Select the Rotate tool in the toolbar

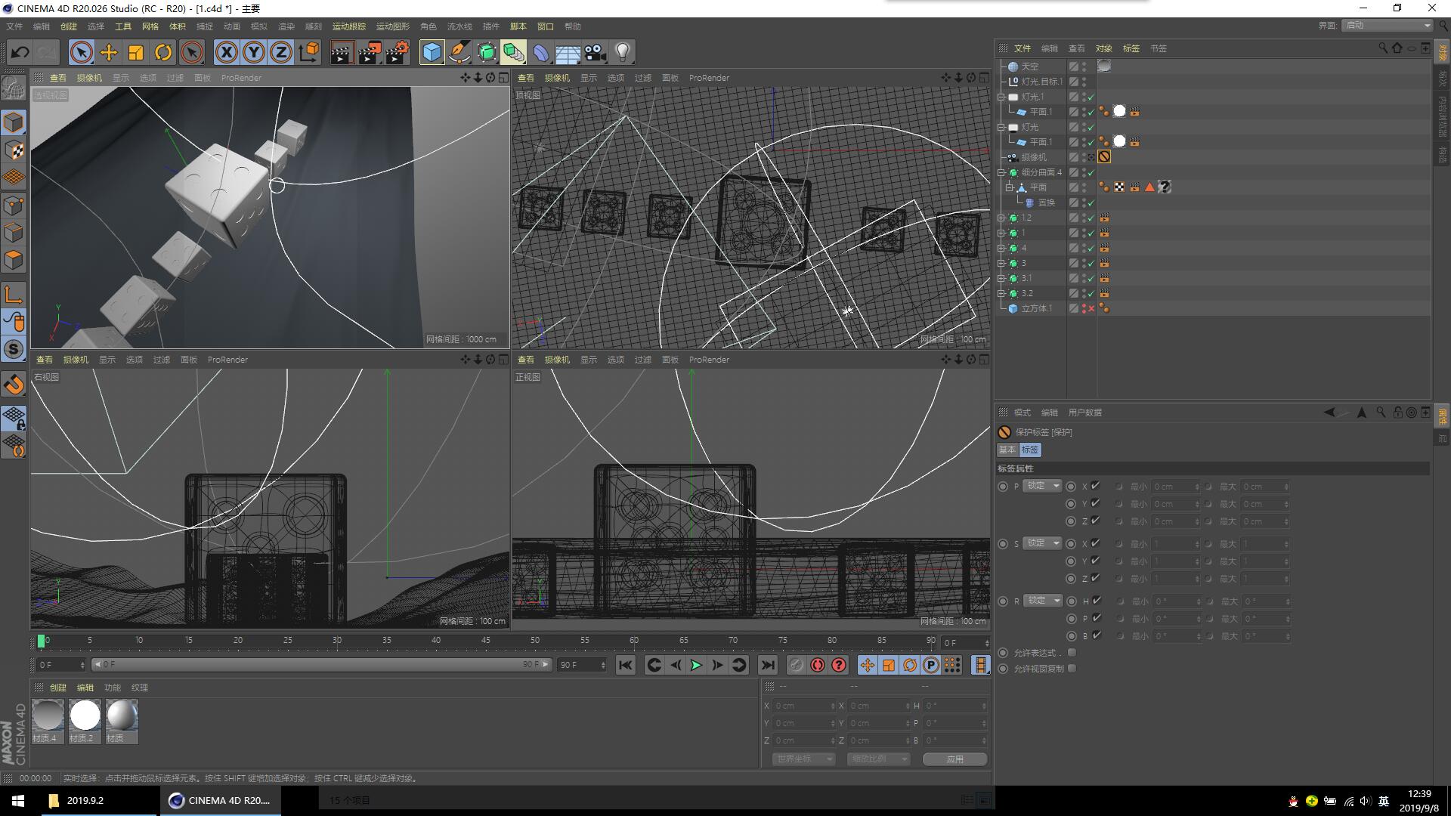click(163, 52)
